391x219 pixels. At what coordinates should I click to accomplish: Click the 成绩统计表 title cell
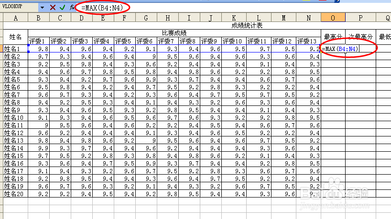tap(247, 25)
